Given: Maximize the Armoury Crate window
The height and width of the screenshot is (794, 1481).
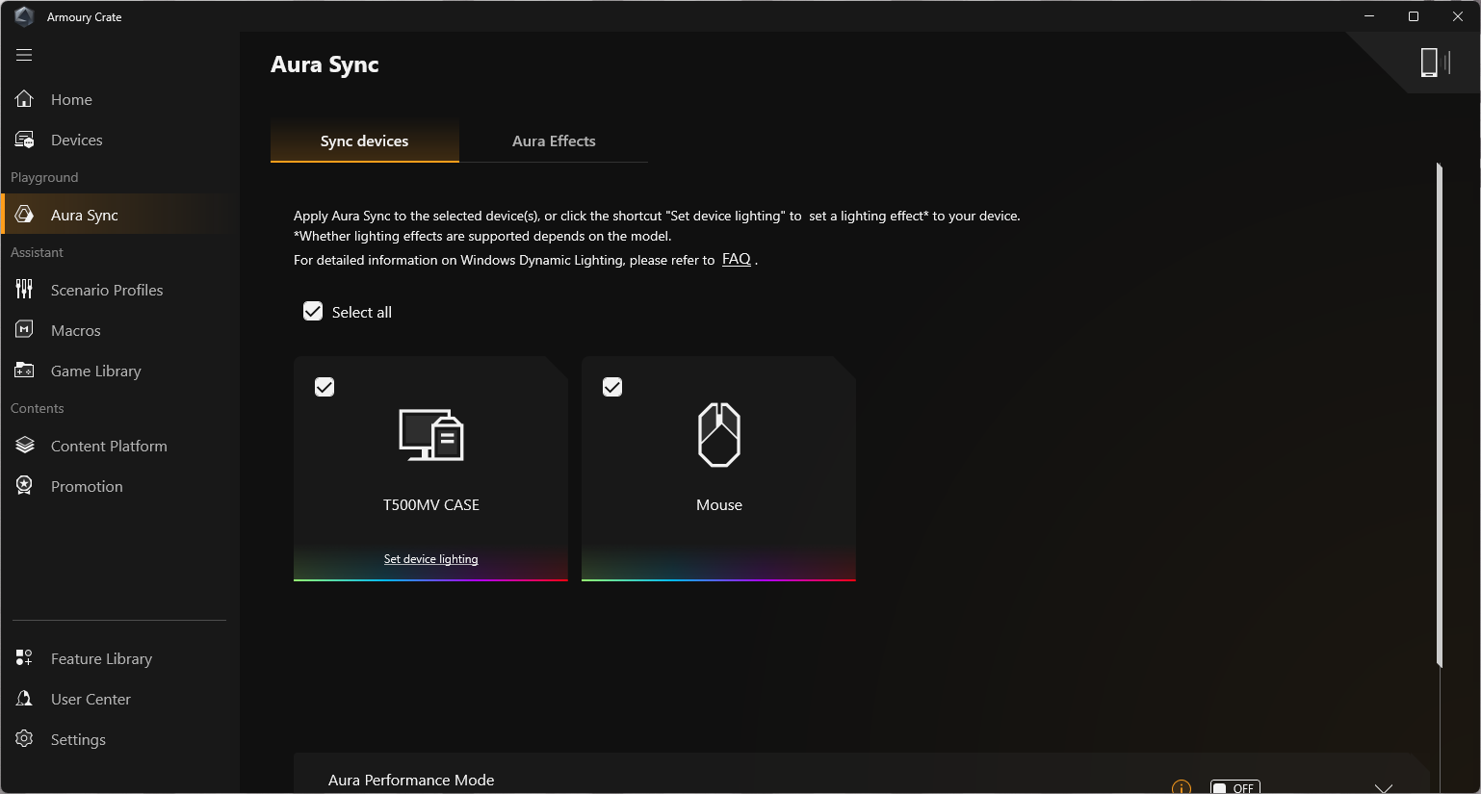Looking at the screenshot, I should [1414, 16].
